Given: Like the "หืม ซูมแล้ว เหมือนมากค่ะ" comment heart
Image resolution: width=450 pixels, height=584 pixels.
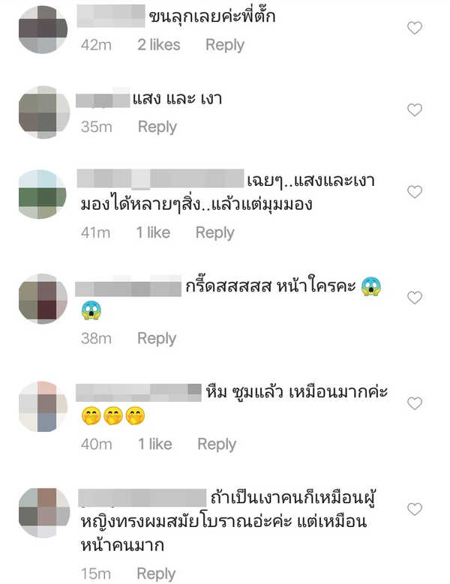Looking at the screenshot, I should [414, 403].
